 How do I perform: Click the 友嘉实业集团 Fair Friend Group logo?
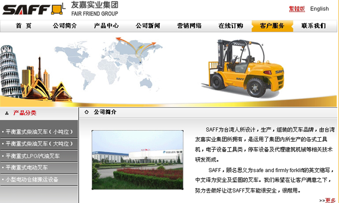click(95, 8)
